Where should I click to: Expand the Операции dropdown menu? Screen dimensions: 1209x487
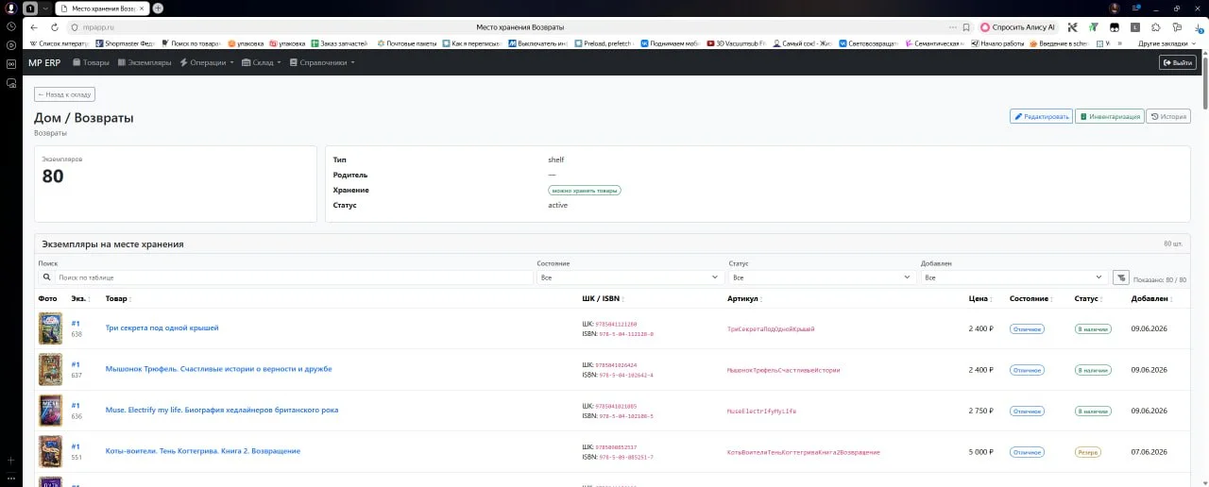pos(207,62)
